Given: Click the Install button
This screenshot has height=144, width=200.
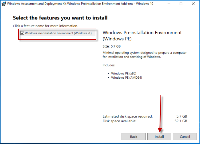Looking at the screenshot, I should click(x=159, y=137).
